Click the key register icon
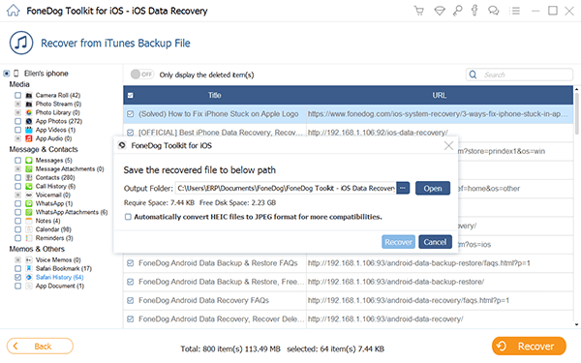Screen dimensions: 581x363 458,11
